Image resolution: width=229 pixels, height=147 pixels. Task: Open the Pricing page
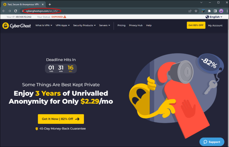pos(121,25)
